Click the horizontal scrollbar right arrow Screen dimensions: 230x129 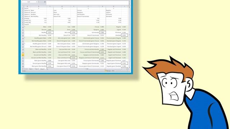(x=127, y=69)
